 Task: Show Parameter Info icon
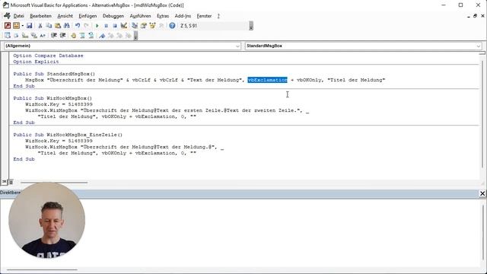pos(33,36)
